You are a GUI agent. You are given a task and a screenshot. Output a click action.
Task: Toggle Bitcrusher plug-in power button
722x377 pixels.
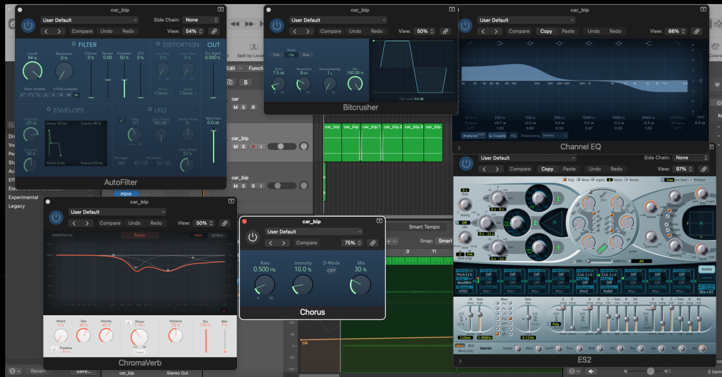point(277,25)
